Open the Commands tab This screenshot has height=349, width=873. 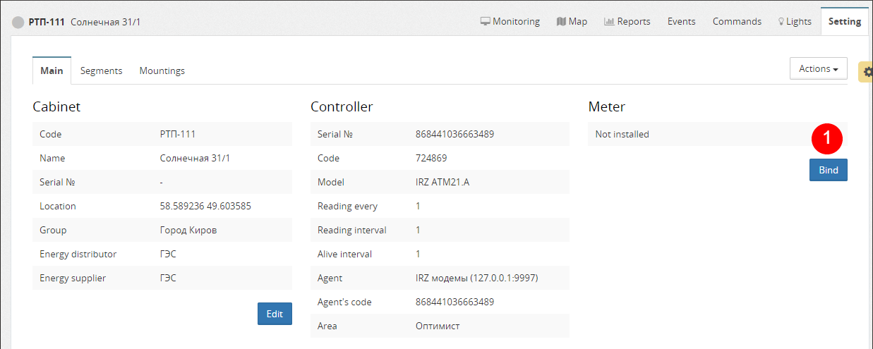737,21
